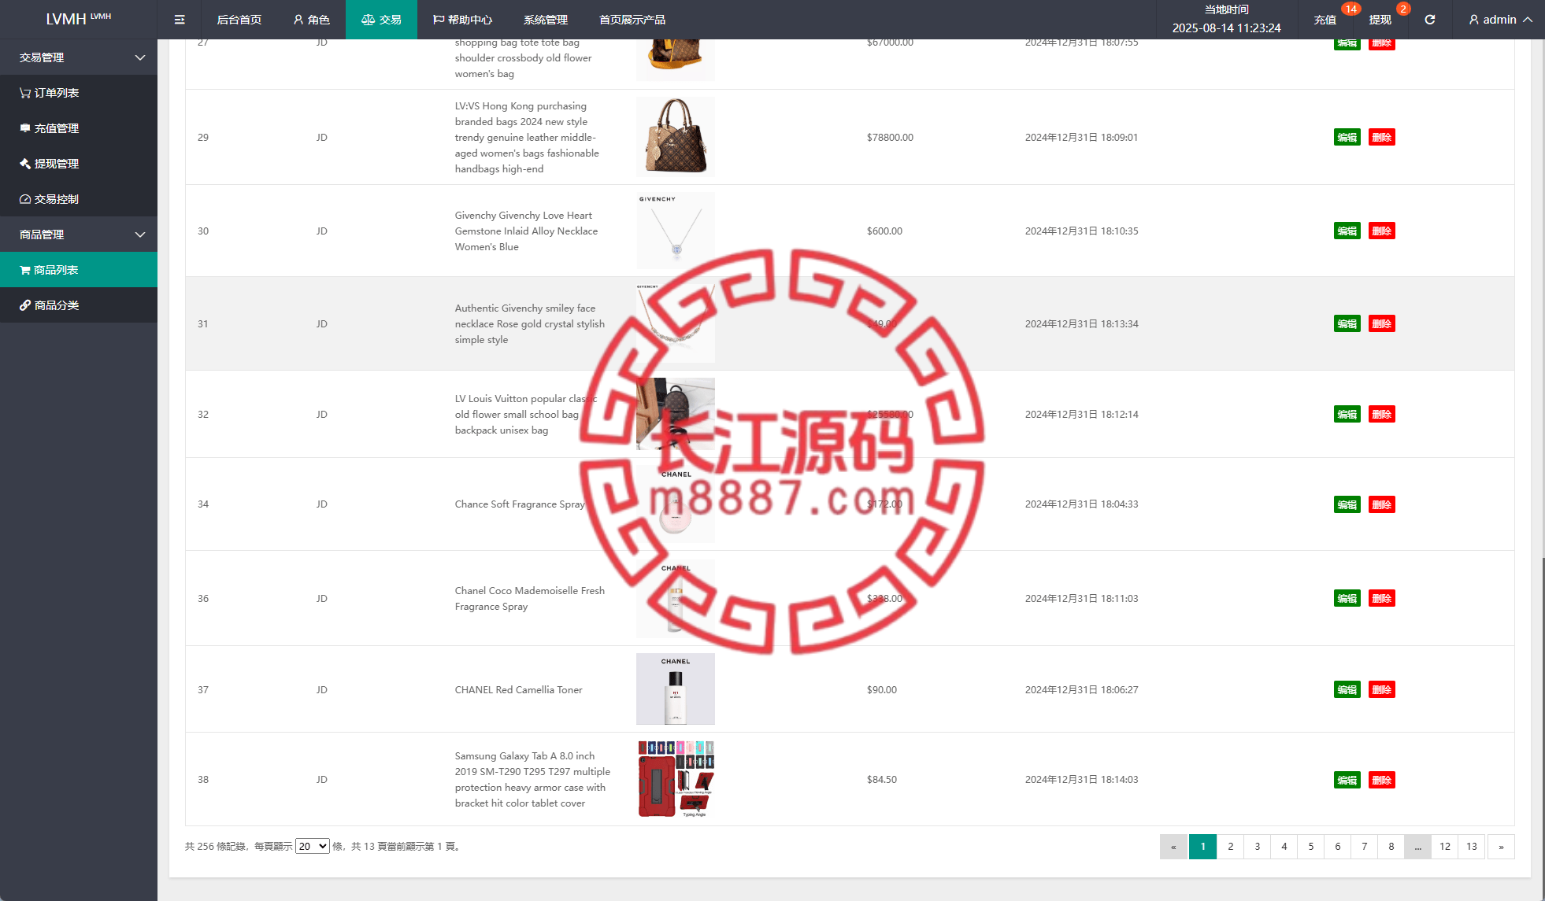Image resolution: width=1545 pixels, height=901 pixels.
Task: Delete Givenchy smiley face necklace row
Action: click(1382, 323)
